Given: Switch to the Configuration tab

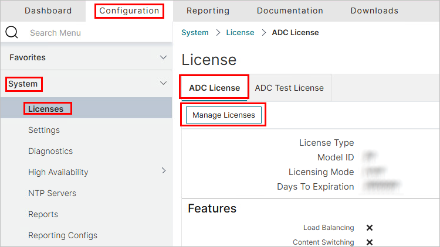Looking at the screenshot, I should [x=129, y=11].
